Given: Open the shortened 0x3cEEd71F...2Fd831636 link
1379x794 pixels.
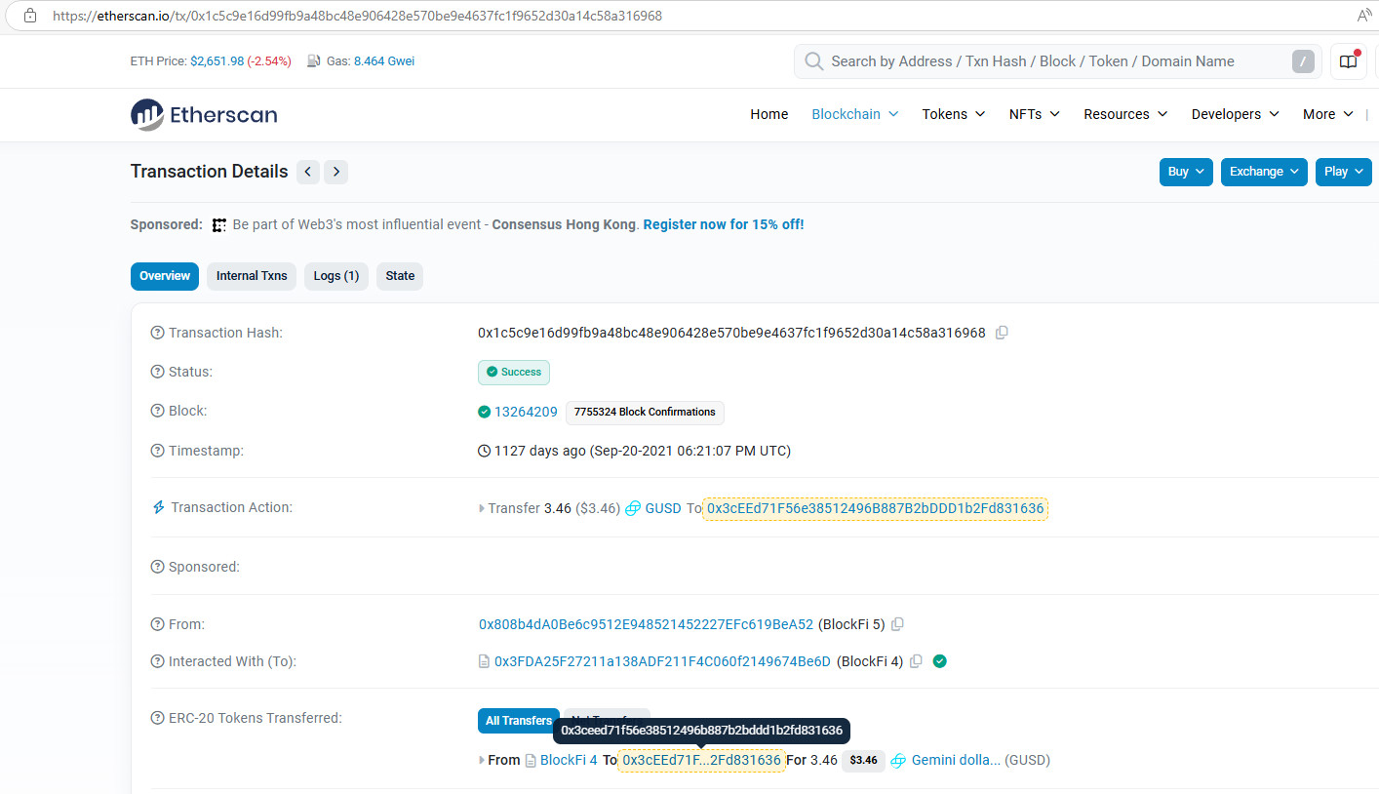Looking at the screenshot, I should 702,760.
